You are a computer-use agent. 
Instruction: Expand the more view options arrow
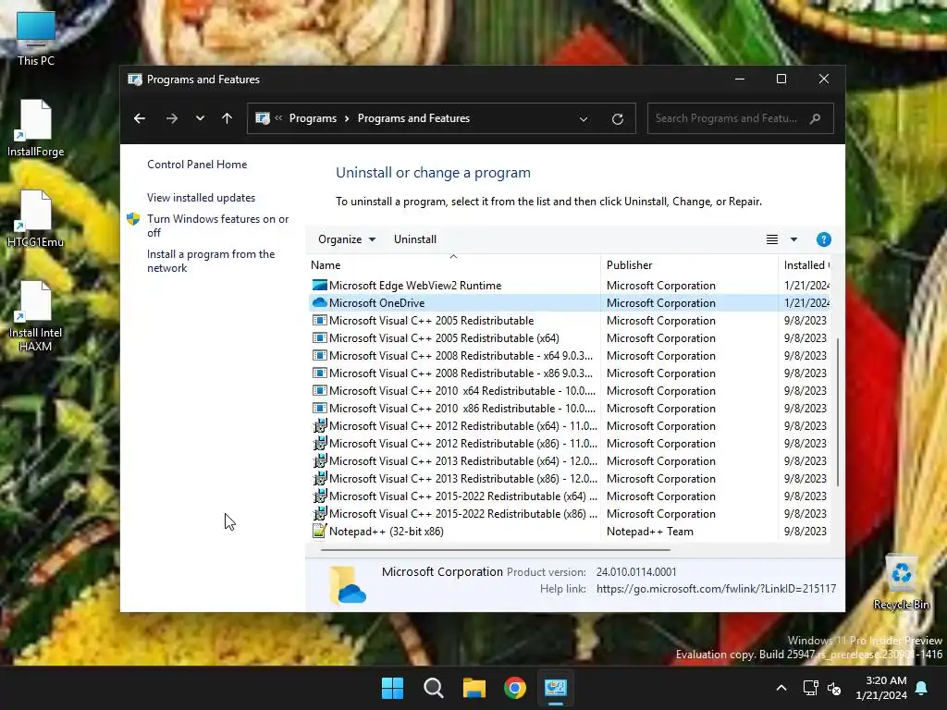tap(793, 239)
